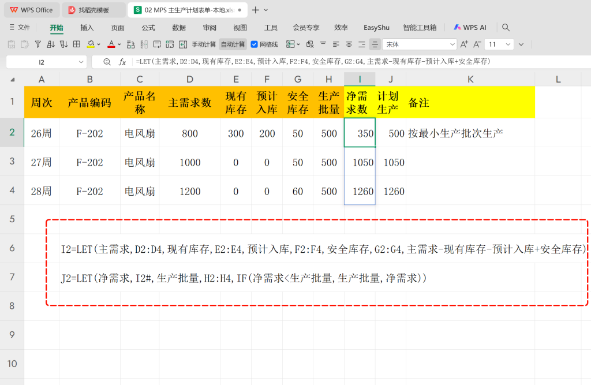The height and width of the screenshot is (385, 591).
Task: Open the Name Box I2 dropdown
Action: [81, 62]
